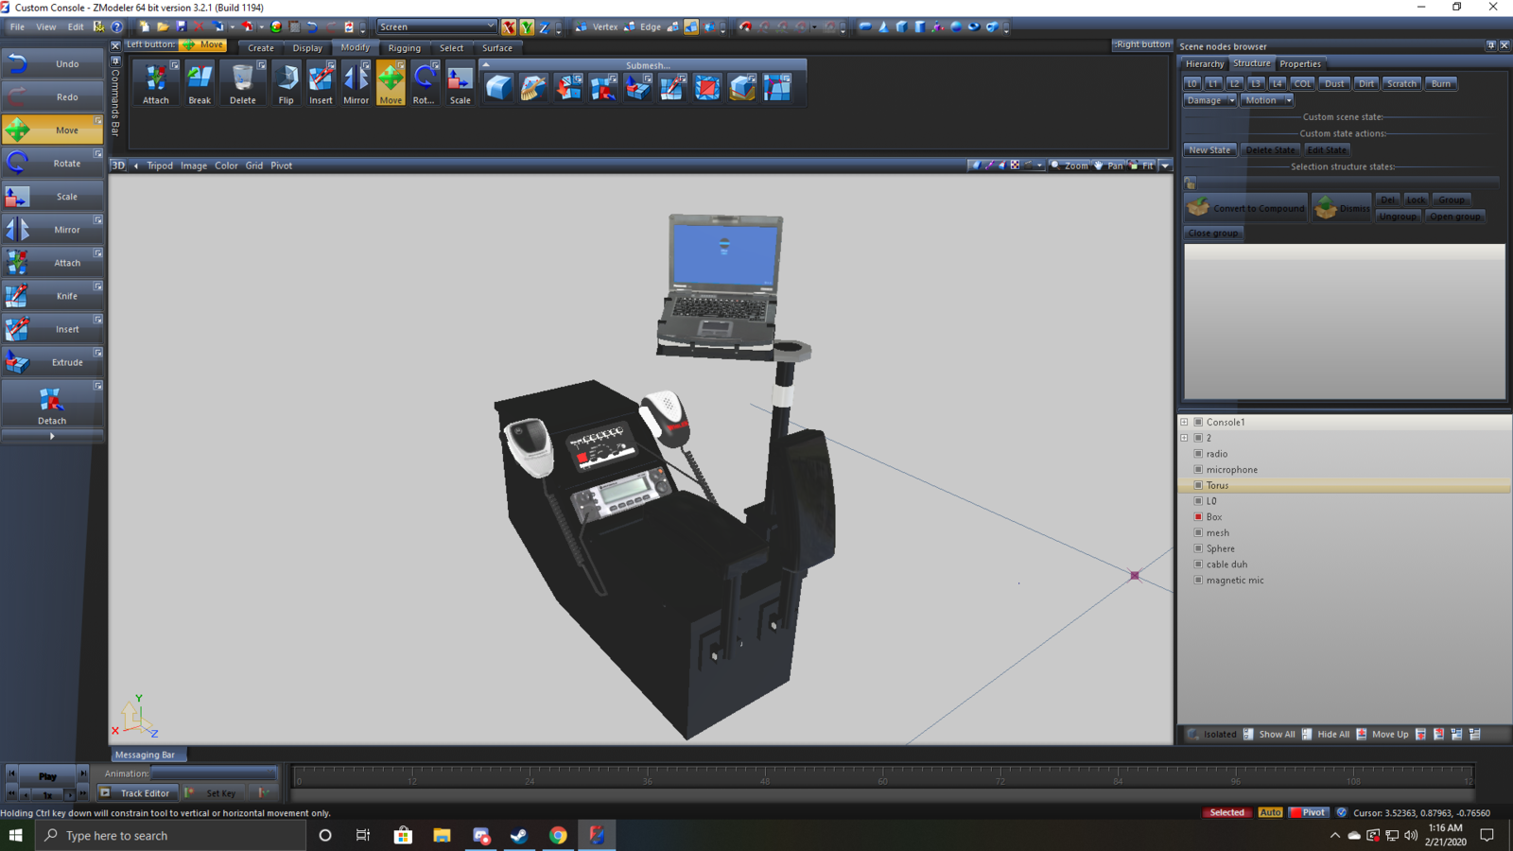Expand the Console1 tree node
Screen dimensions: 1513x851
click(1184, 423)
